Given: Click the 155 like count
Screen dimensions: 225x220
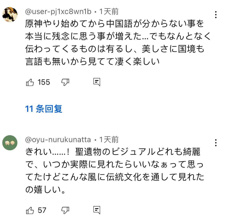Looking at the screenshot, I should 44,82.
